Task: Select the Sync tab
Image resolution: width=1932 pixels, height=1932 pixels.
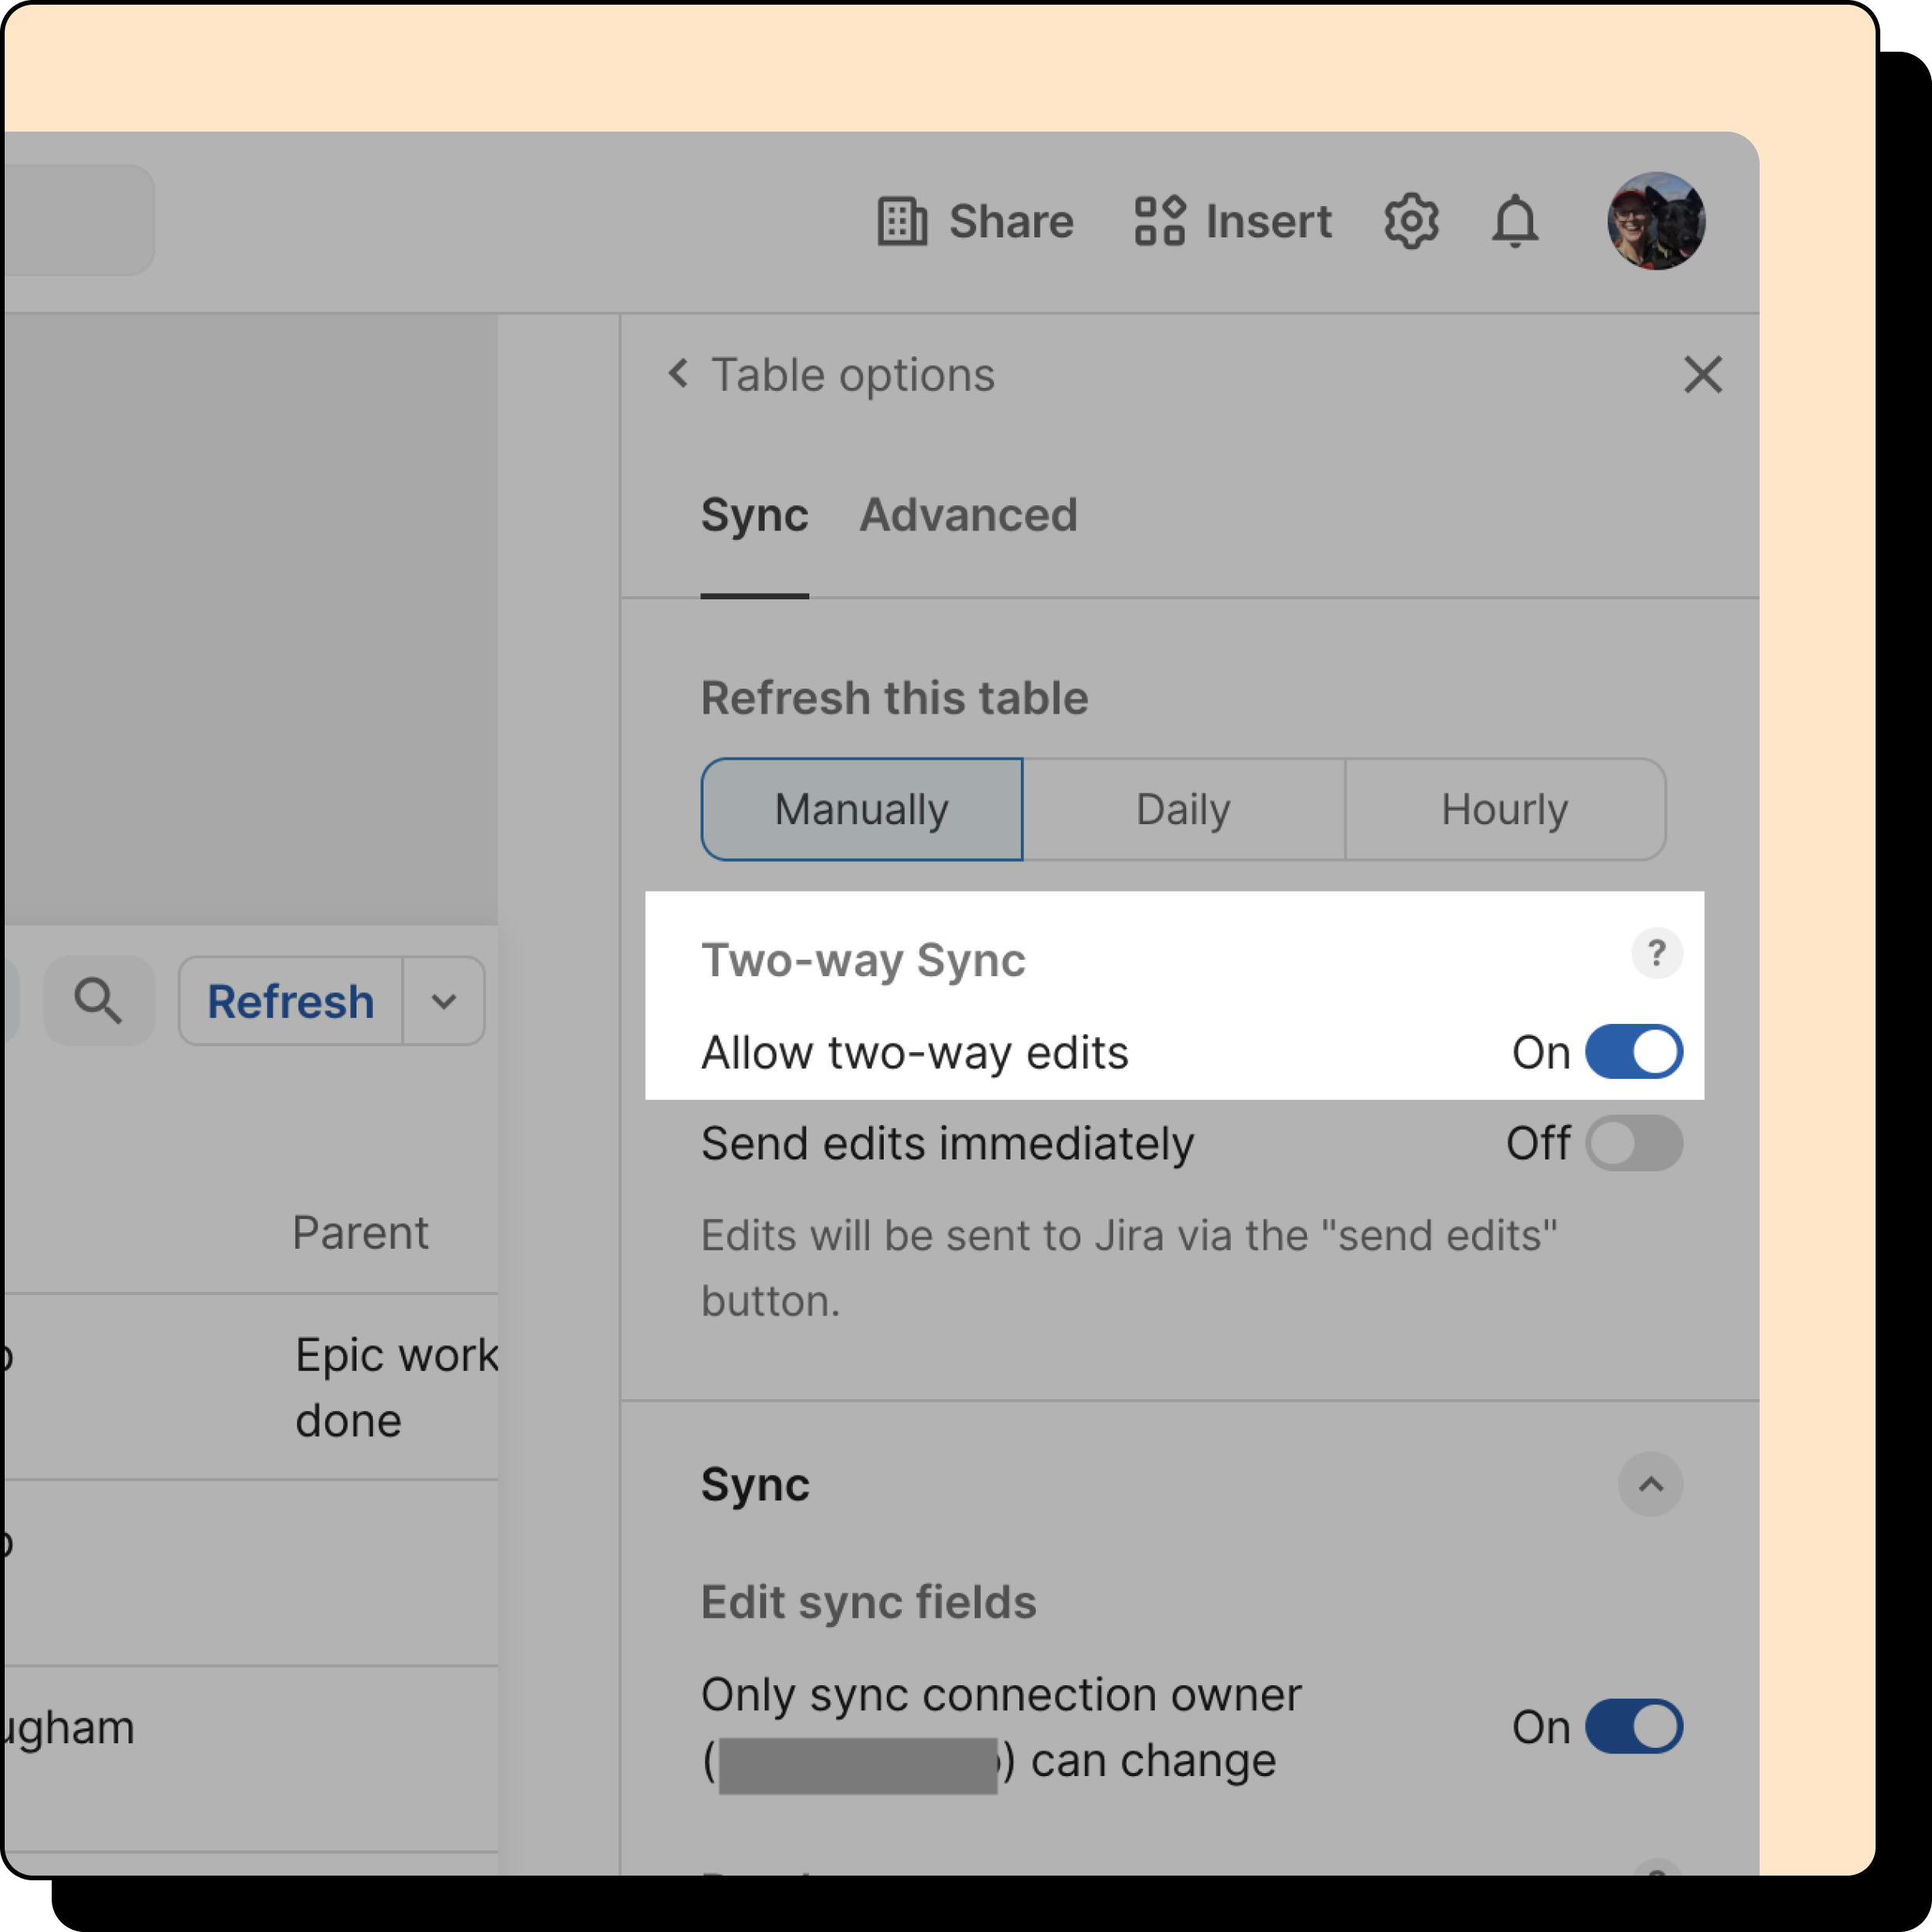Action: 754,515
